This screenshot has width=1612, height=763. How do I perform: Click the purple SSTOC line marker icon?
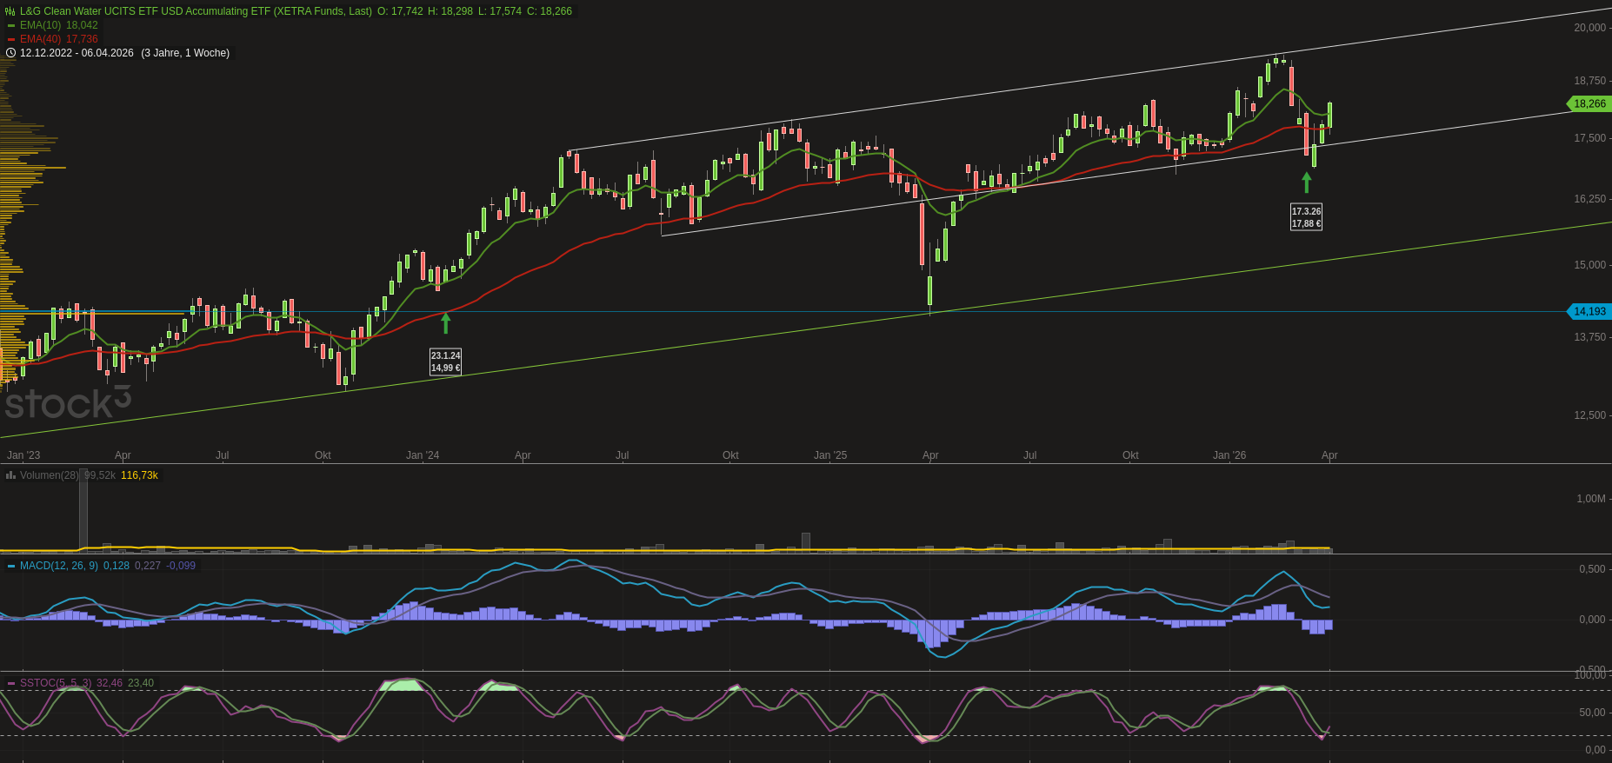coord(11,683)
